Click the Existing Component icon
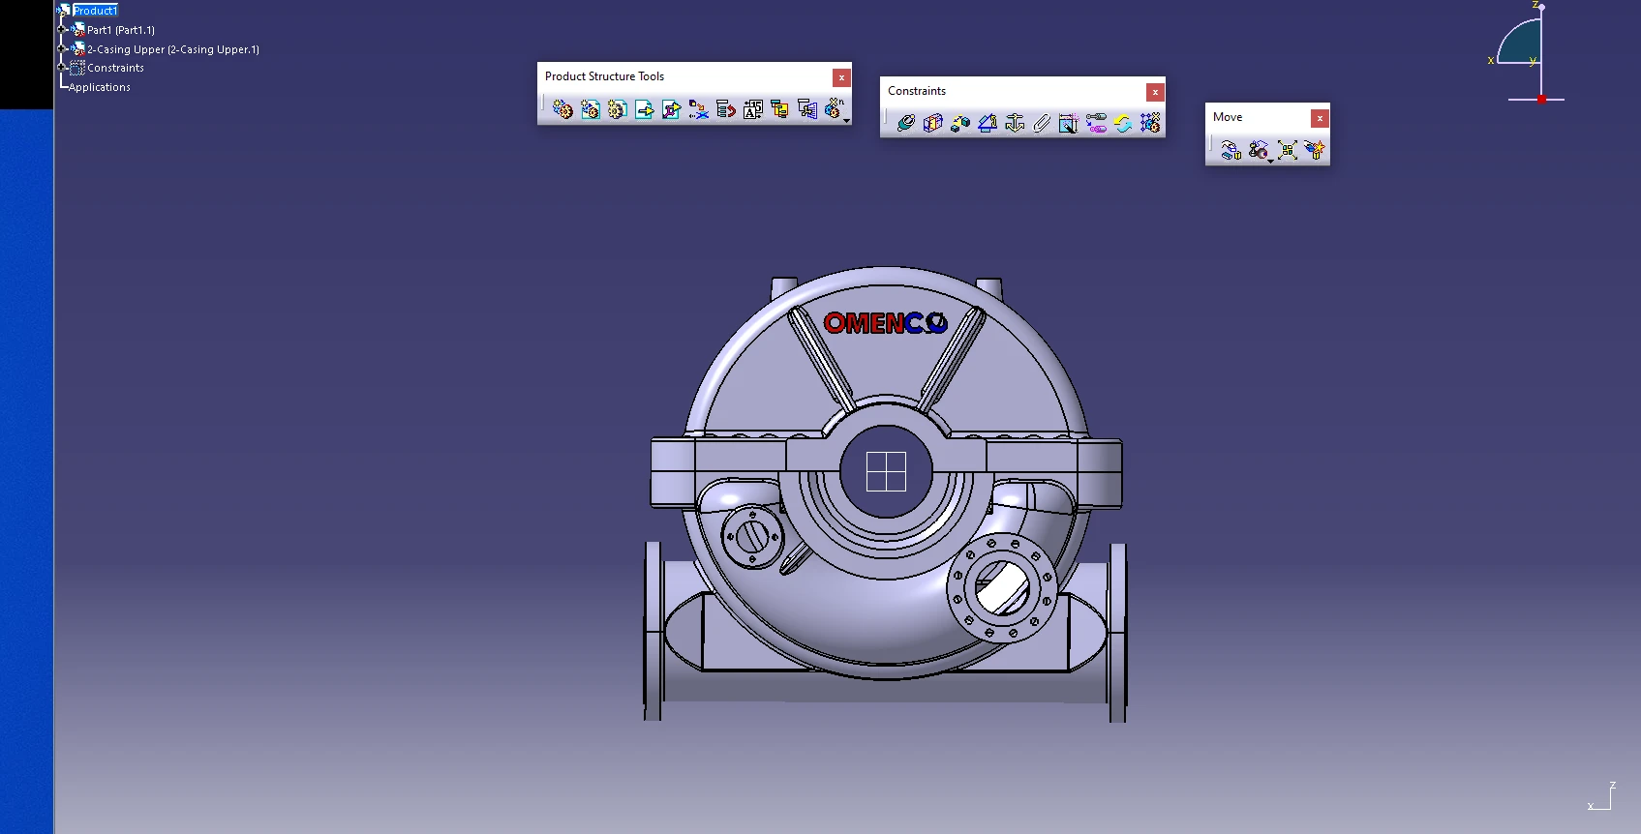The height and width of the screenshot is (834, 1641). pyautogui.click(x=644, y=110)
